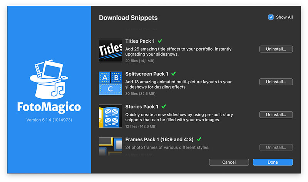This screenshot has width=308, height=182.
Task: Click the "29 files (14,1 MB)" text
Action: click(140, 61)
